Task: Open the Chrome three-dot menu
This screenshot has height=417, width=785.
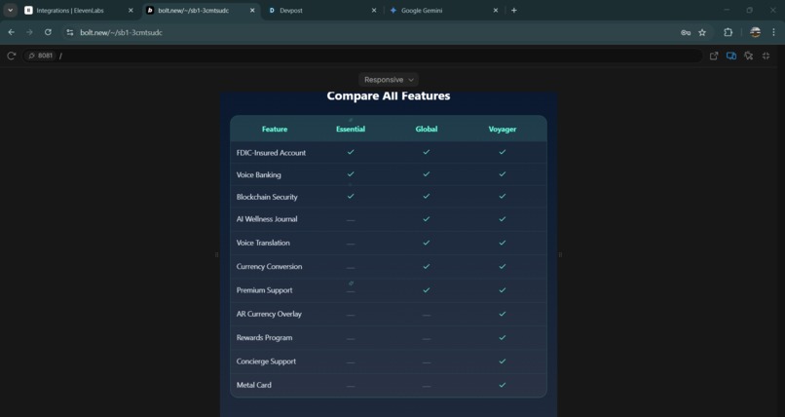Action: 773,32
